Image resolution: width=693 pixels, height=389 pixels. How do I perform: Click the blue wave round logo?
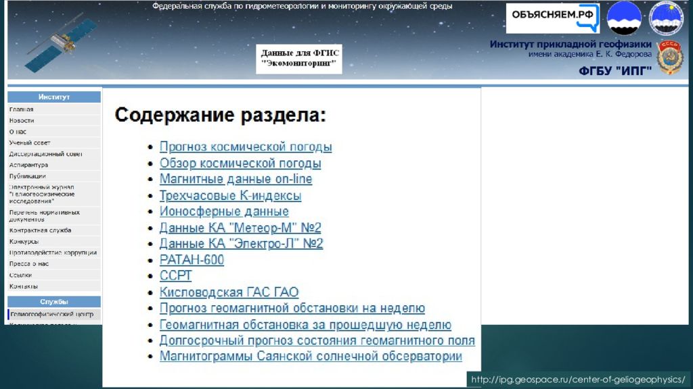623,18
